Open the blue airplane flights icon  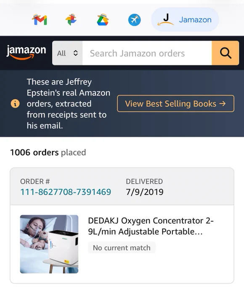pyautogui.click(x=135, y=20)
